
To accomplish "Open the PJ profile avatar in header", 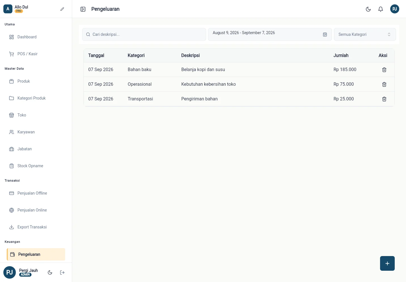I will (x=395, y=9).
